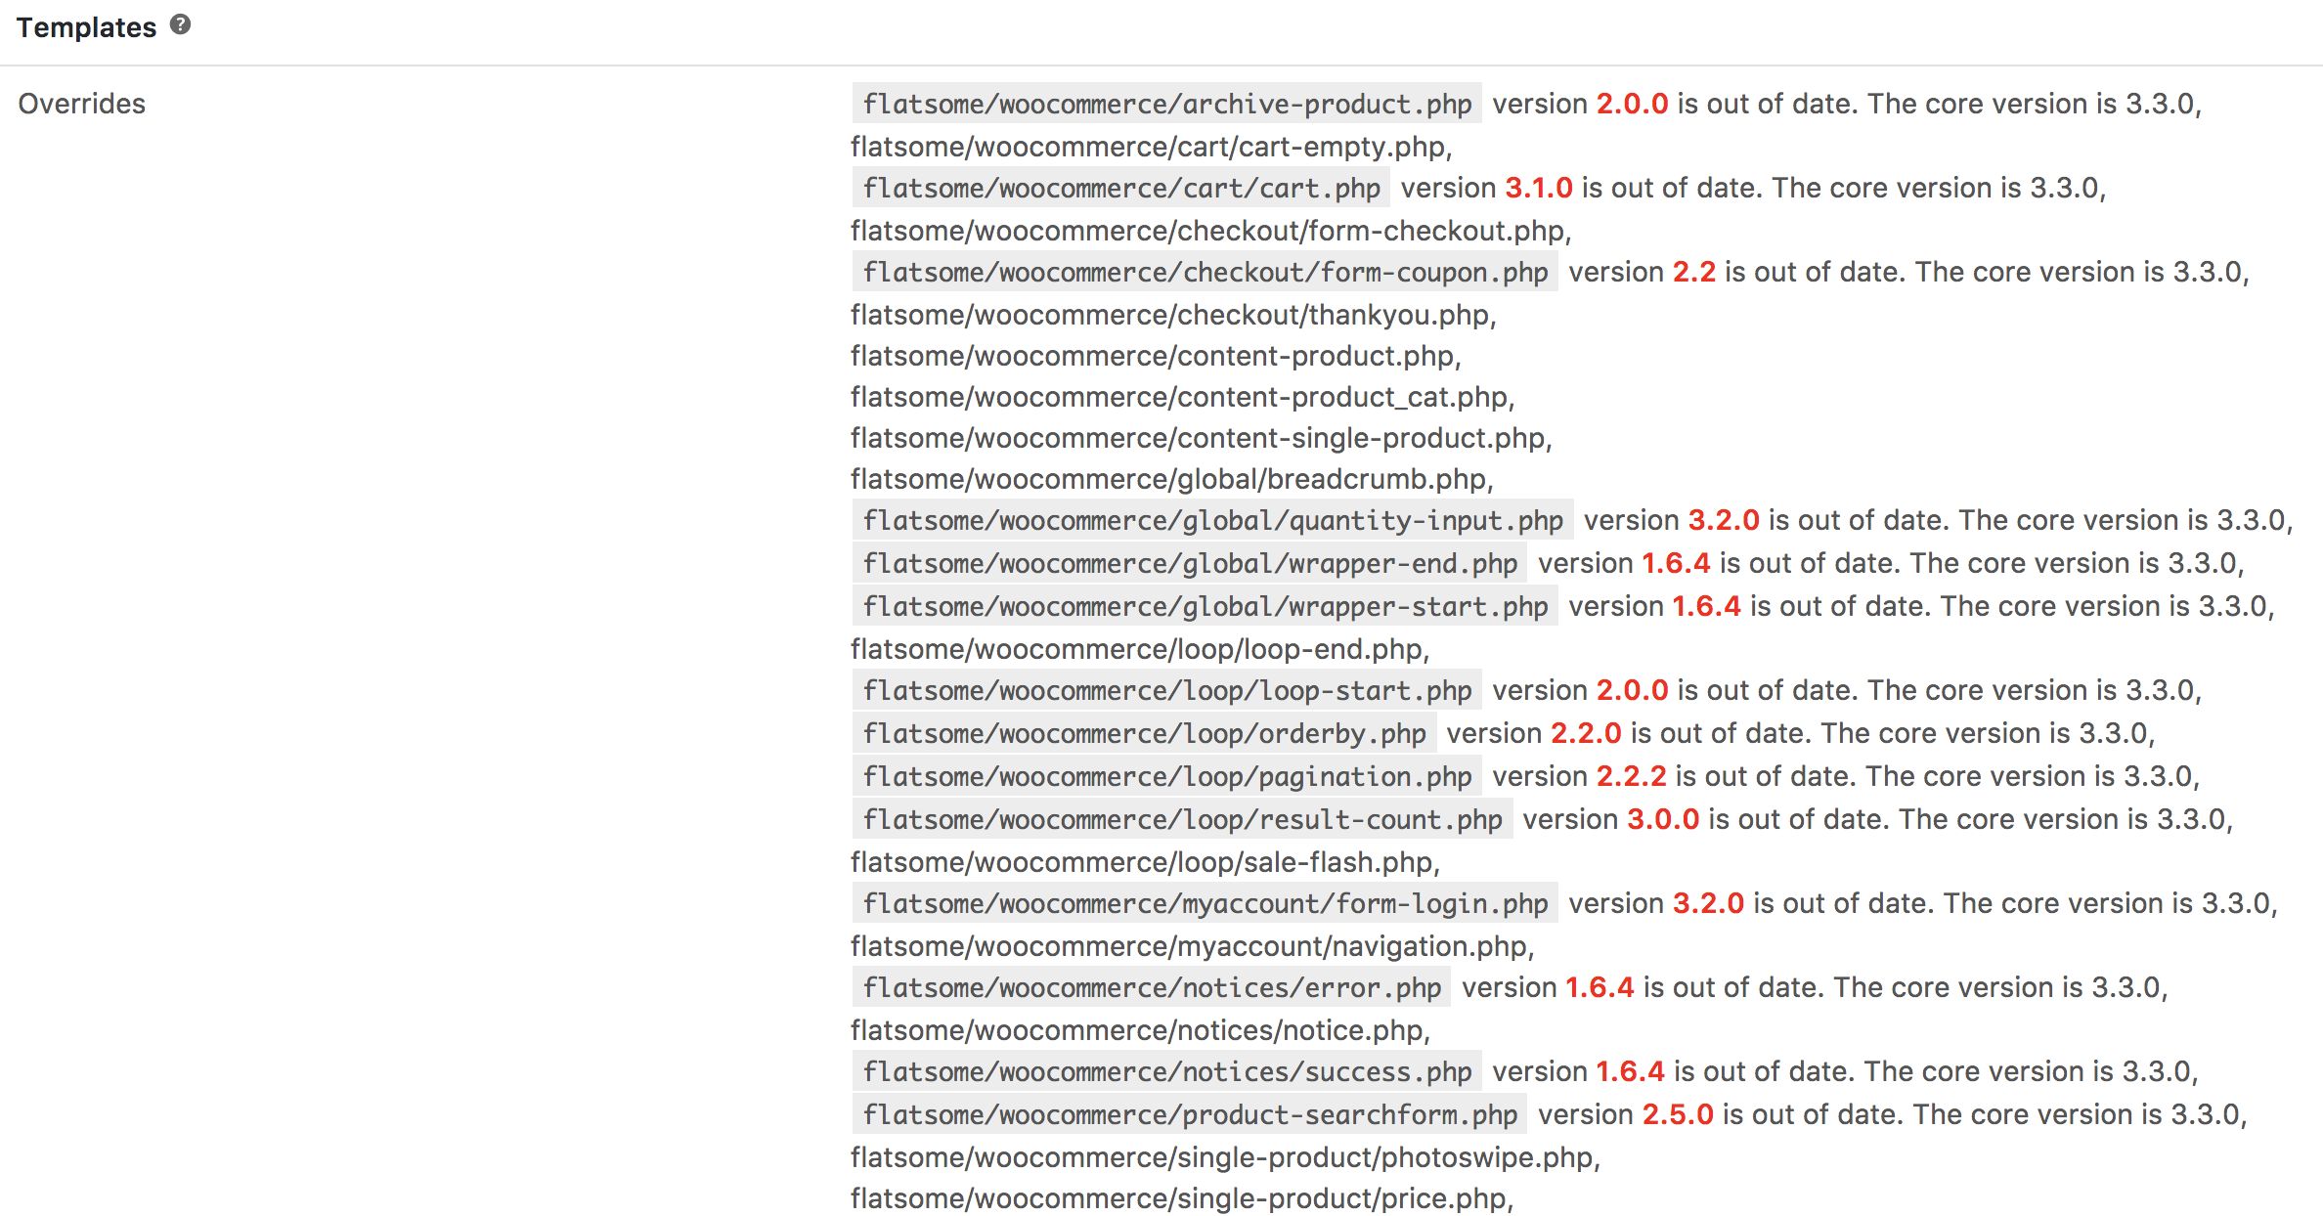The image size is (2323, 1216).
Task: Click content-single-product.php entry
Action: (1201, 438)
